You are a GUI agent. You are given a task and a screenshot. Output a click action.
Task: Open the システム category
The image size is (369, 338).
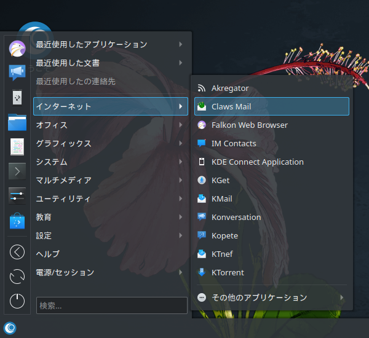[x=111, y=162]
